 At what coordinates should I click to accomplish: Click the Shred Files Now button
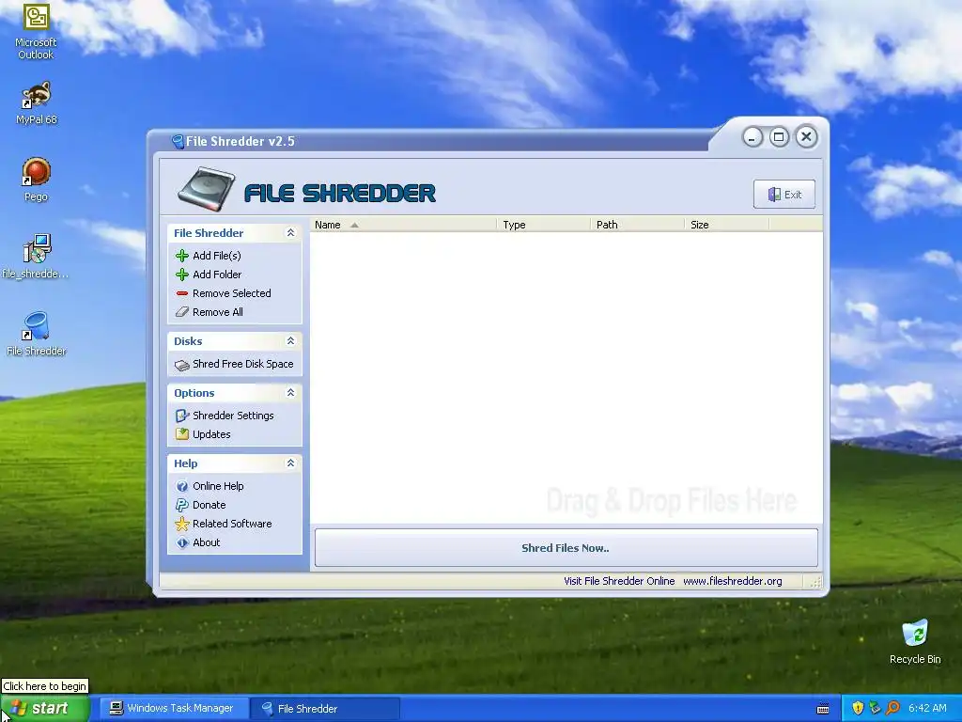(x=566, y=548)
